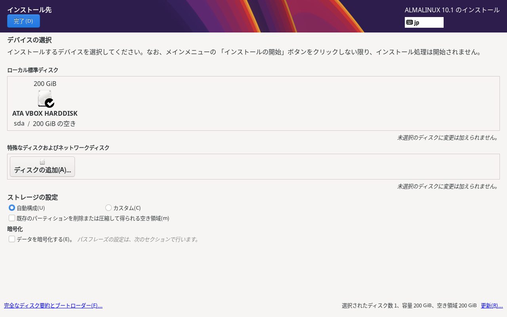Click the 暗号化 section heading
Image resolution: width=507 pixels, height=317 pixels.
coord(15,229)
